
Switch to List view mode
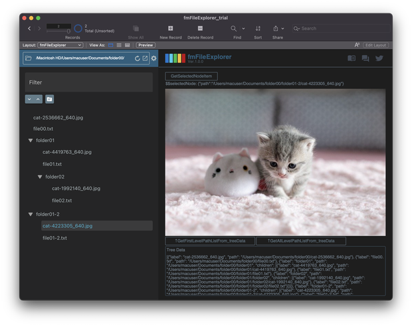tap(119, 45)
